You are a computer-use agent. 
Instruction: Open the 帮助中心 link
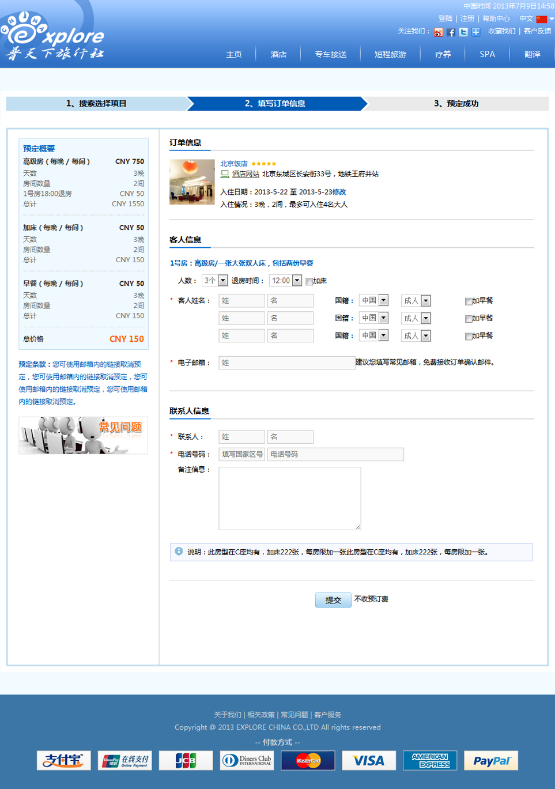[496, 18]
